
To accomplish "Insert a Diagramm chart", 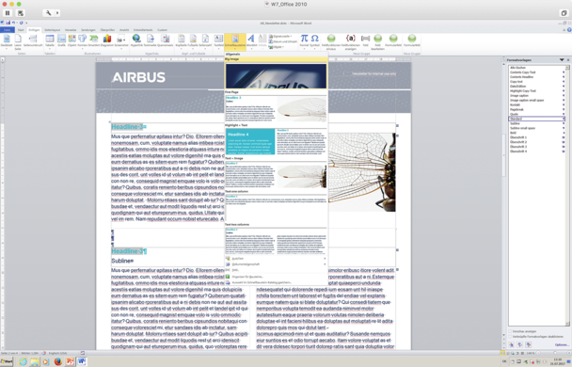I will (107, 40).
